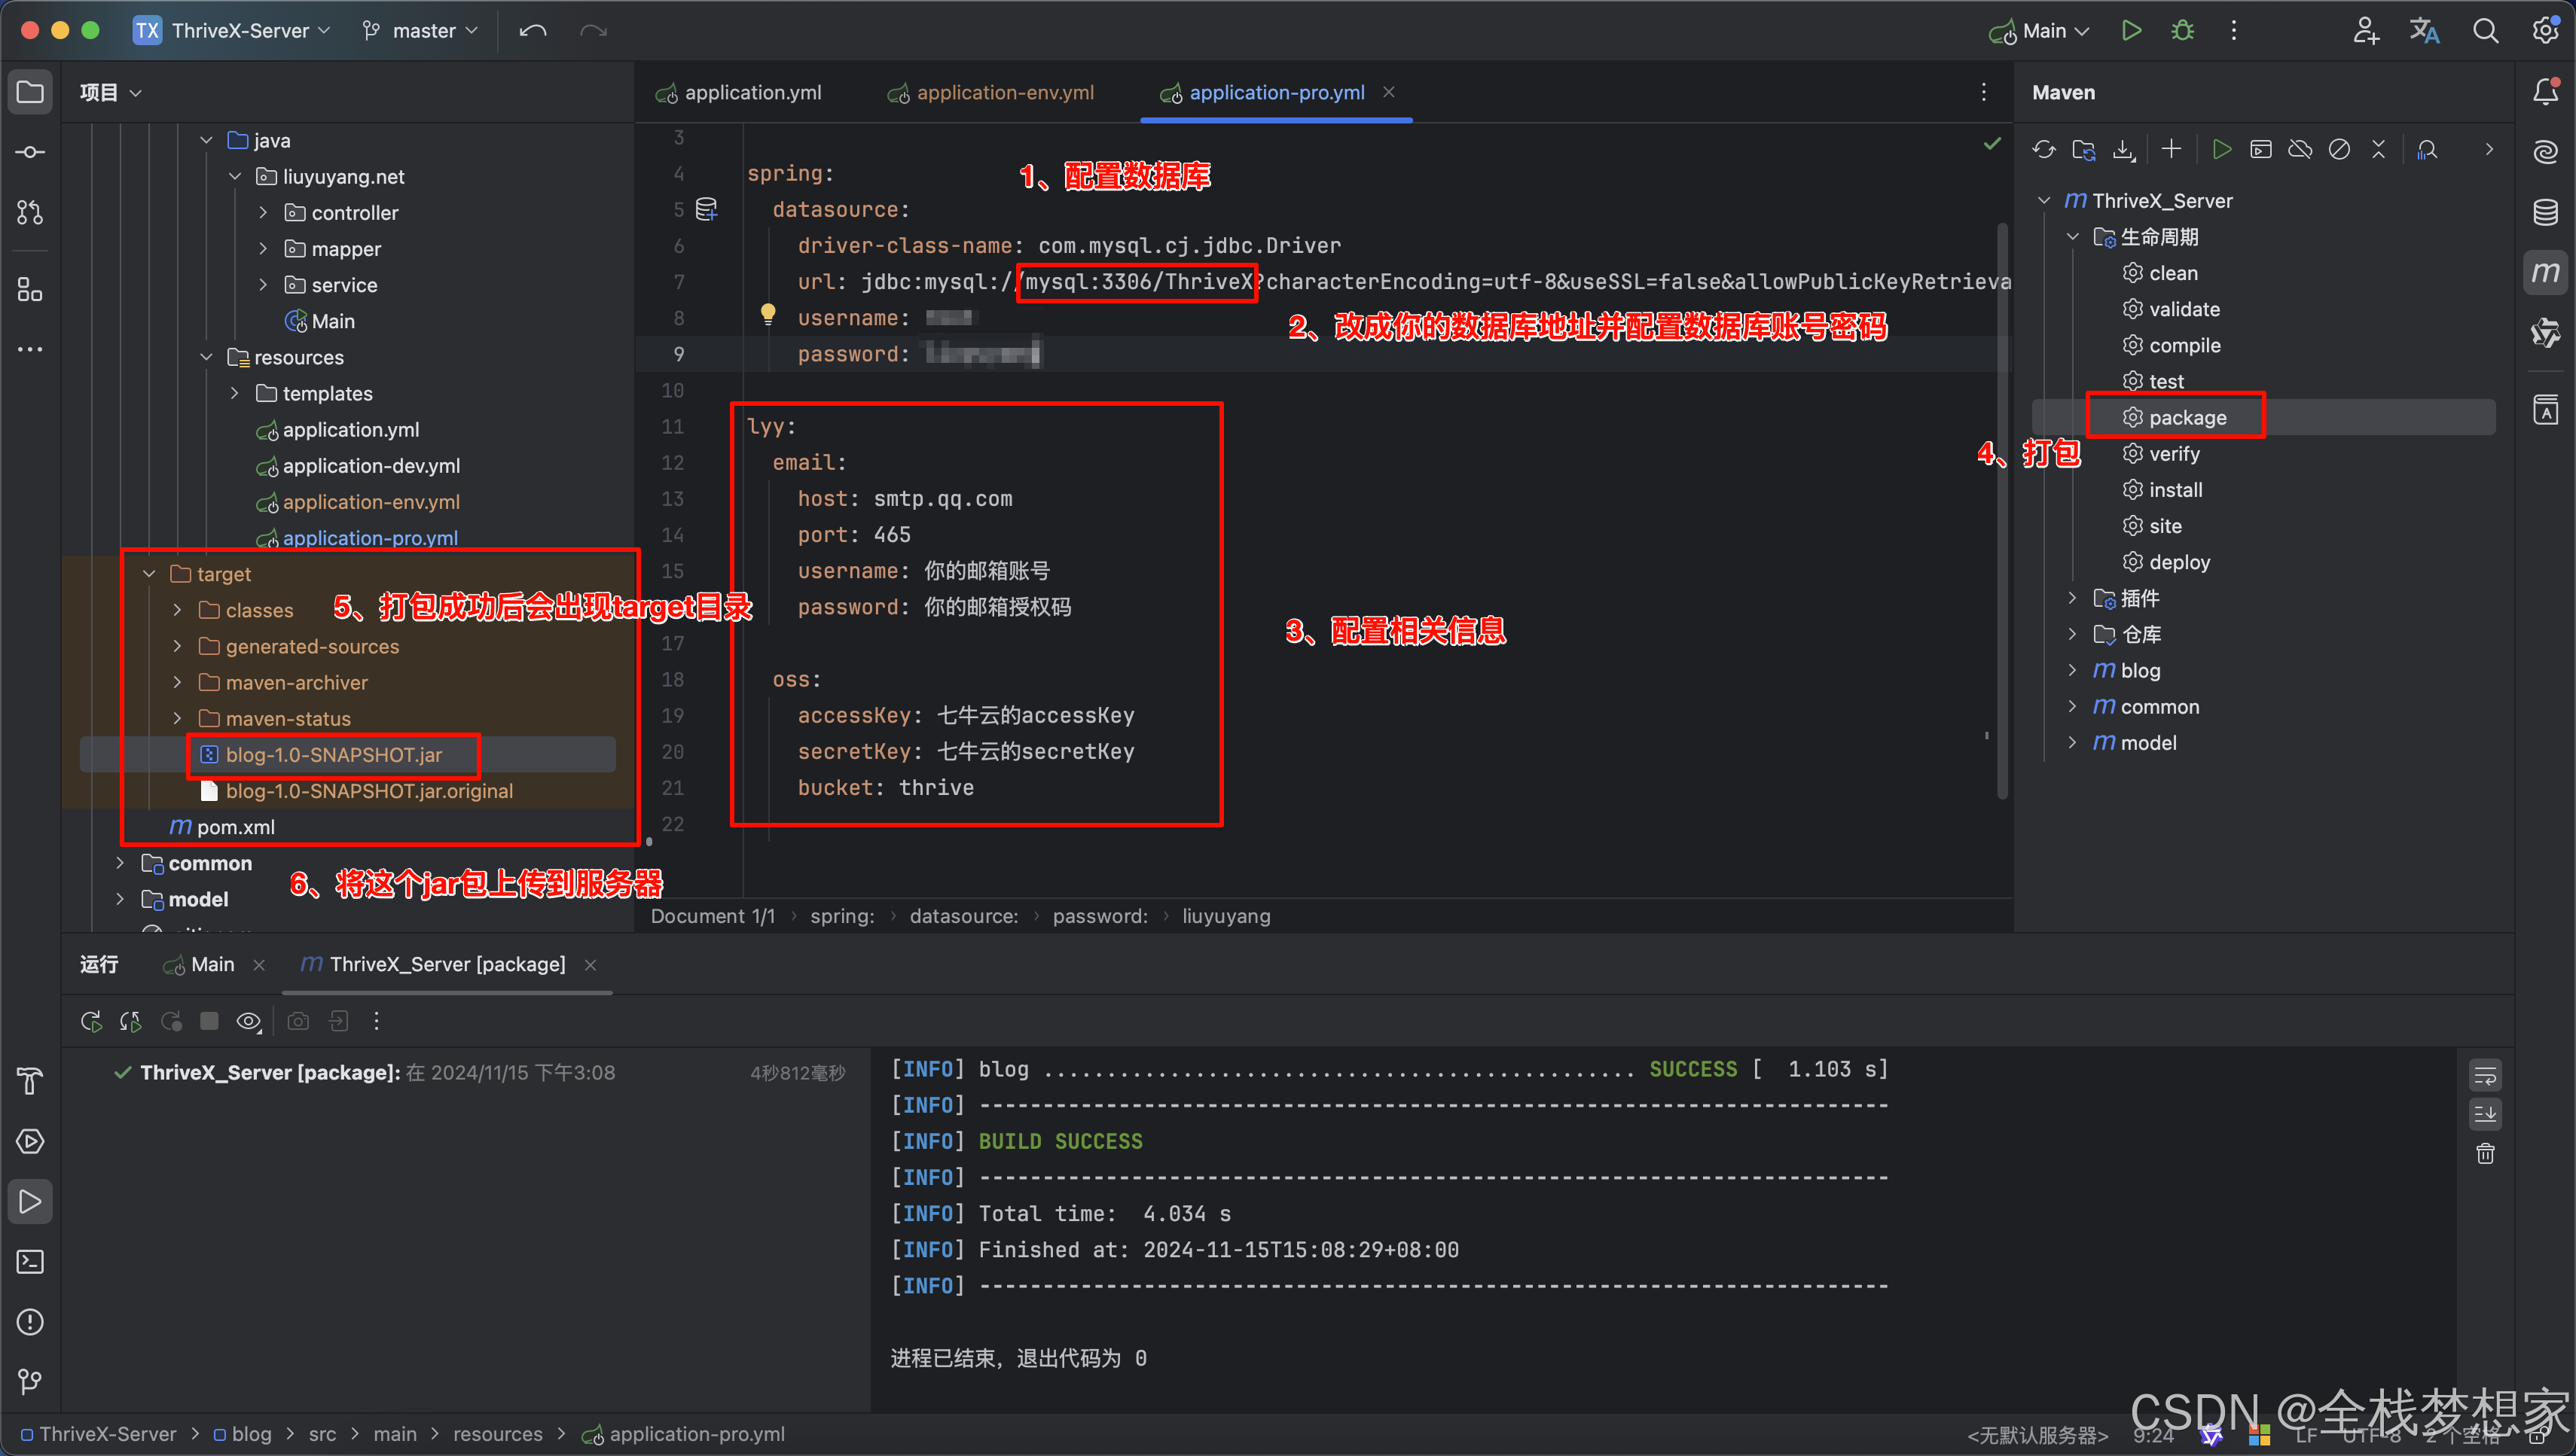2576x1456 pixels.
Task: Switch to the Main run tab
Action: tap(200, 964)
